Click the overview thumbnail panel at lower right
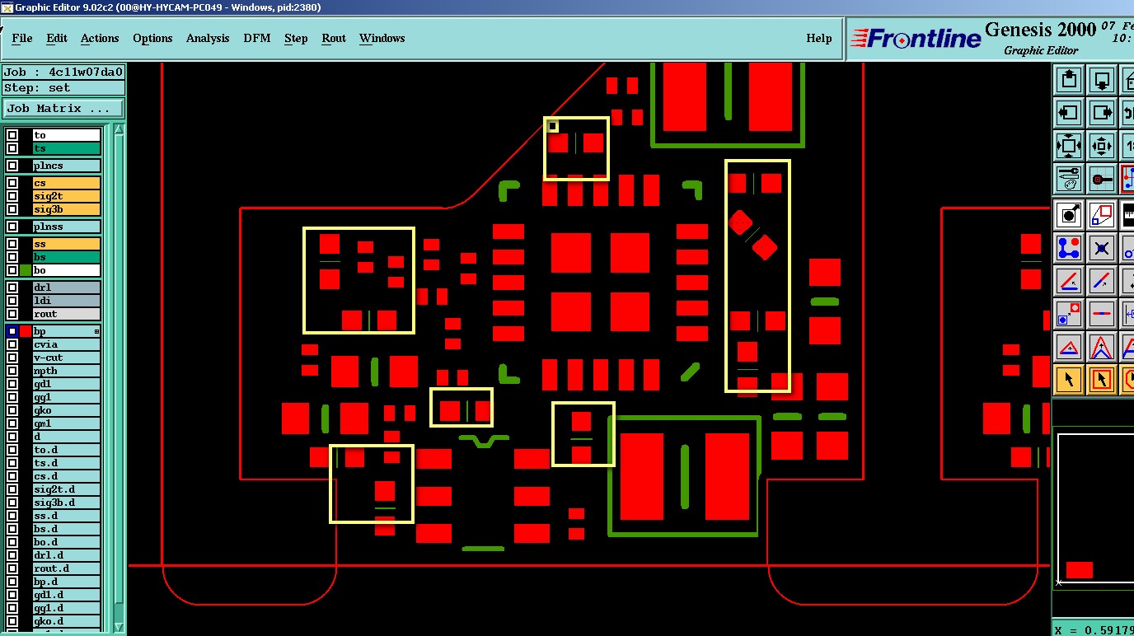 pyautogui.click(x=1095, y=507)
